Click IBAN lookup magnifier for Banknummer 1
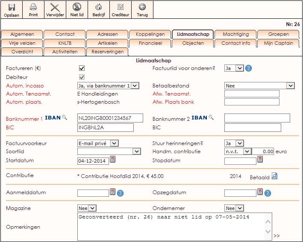The width and height of the screenshot is (303, 242). coord(65,117)
